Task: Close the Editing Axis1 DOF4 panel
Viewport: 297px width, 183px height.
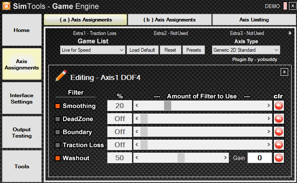Action: (284, 72)
